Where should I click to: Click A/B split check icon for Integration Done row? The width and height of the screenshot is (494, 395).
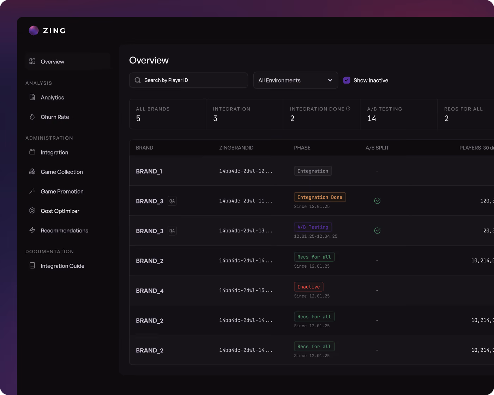[x=377, y=201]
